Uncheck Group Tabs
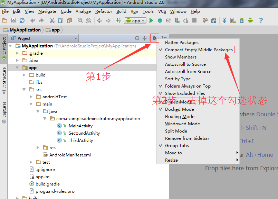This screenshot has height=199, width=278. [198, 146]
